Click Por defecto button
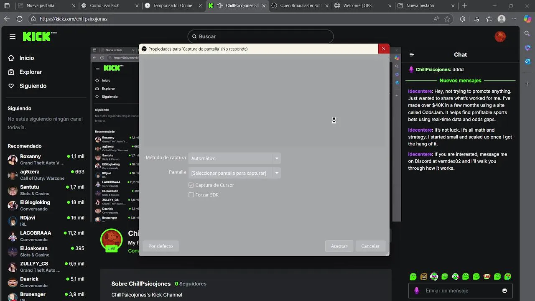Image resolution: width=535 pixels, height=301 pixels. pyautogui.click(x=160, y=246)
